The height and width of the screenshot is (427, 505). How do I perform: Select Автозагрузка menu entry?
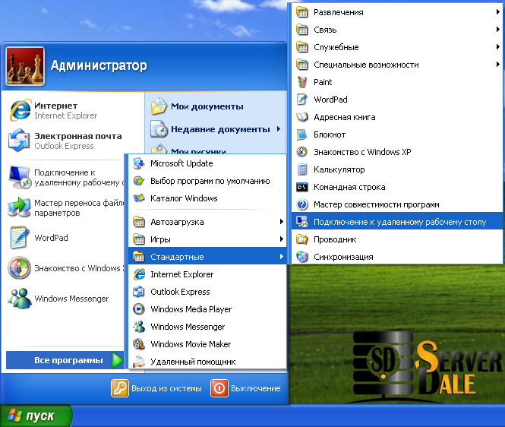pos(207,222)
